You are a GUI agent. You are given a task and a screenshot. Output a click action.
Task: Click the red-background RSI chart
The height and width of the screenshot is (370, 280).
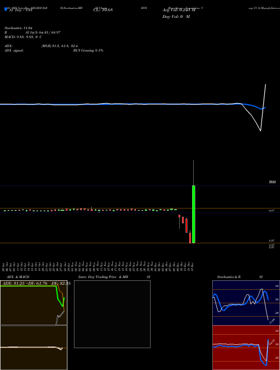(246, 348)
